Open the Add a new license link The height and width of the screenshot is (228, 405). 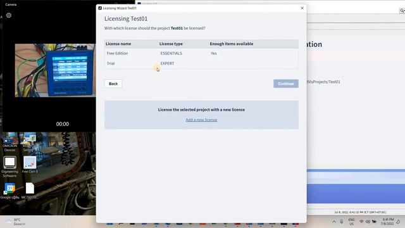(201, 120)
